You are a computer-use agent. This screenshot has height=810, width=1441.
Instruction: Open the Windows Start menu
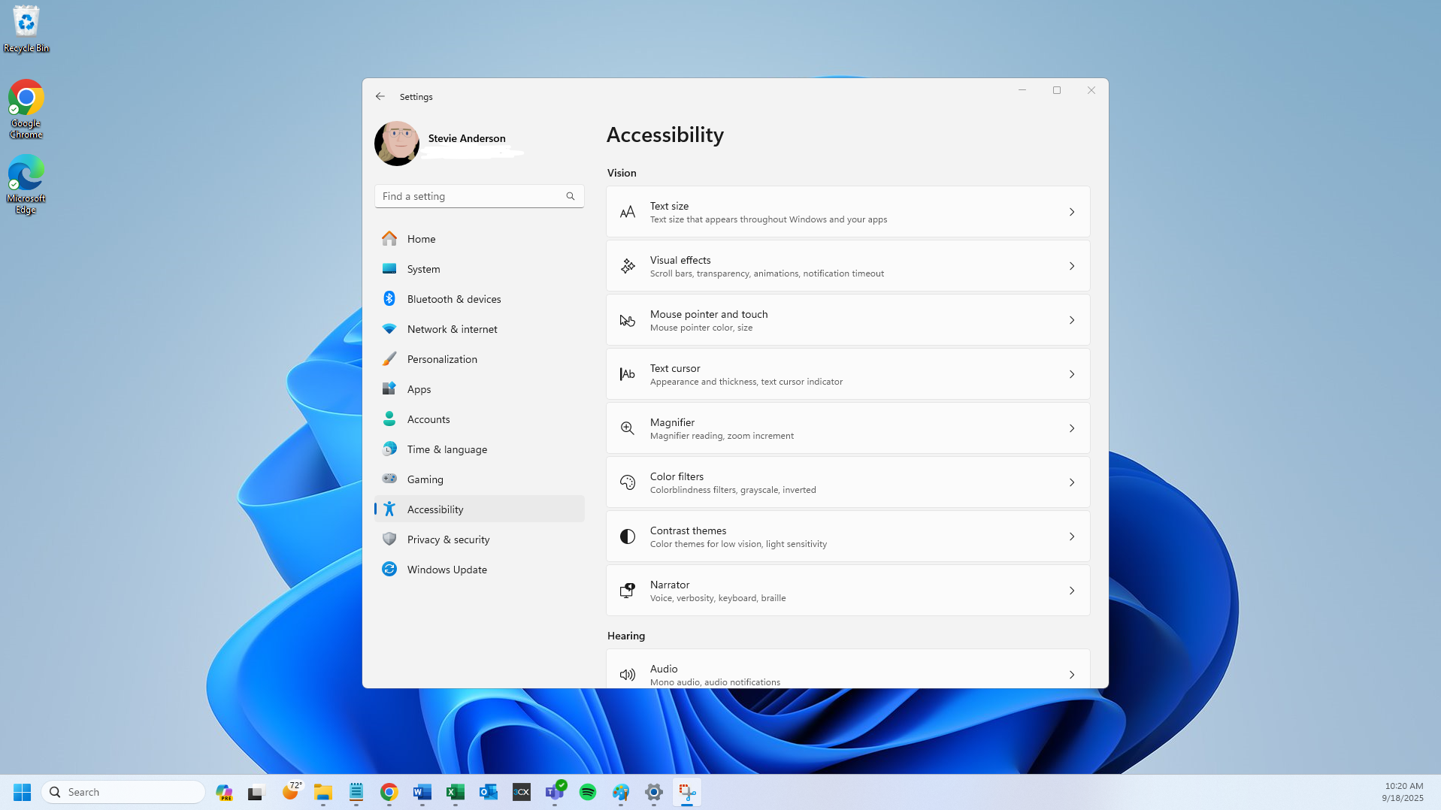click(22, 792)
